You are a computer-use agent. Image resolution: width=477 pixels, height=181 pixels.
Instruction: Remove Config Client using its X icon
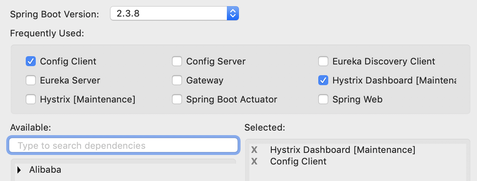[254, 161]
